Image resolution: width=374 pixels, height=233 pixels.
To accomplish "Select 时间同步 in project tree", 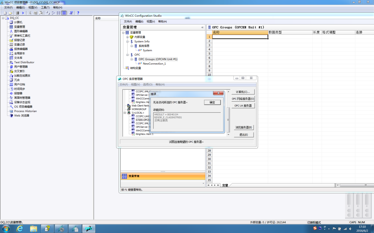I will (20, 89).
